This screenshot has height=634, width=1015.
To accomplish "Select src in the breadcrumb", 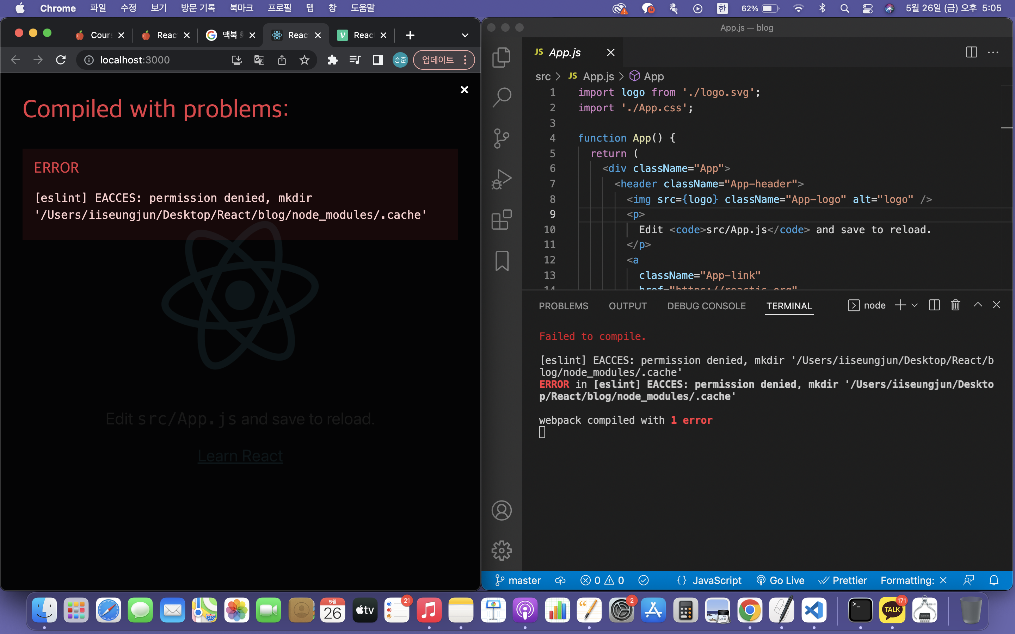I will pyautogui.click(x=543, y=76).
